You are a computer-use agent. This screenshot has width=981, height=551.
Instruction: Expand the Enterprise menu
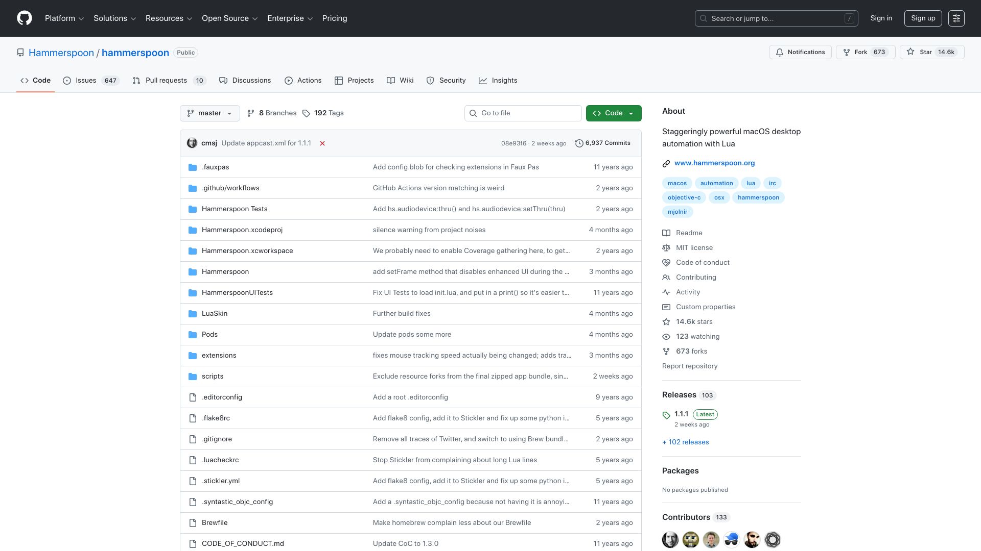[290, 18]
